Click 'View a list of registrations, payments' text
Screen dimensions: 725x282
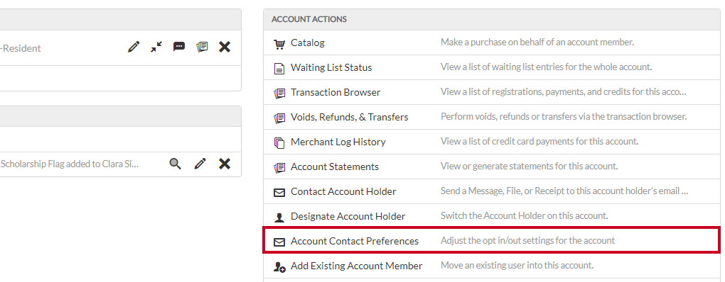[x=563, y=91]
